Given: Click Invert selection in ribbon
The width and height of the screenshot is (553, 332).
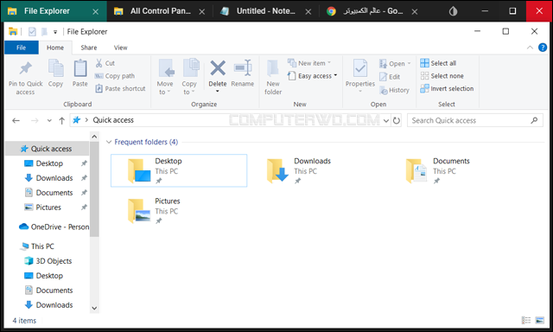Looking at the screenshot, I should [447, 88].
